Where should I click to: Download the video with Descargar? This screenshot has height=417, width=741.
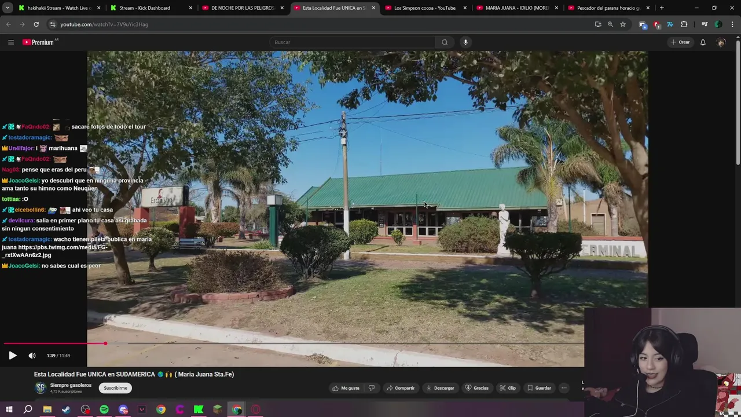(x=440, y=388)
